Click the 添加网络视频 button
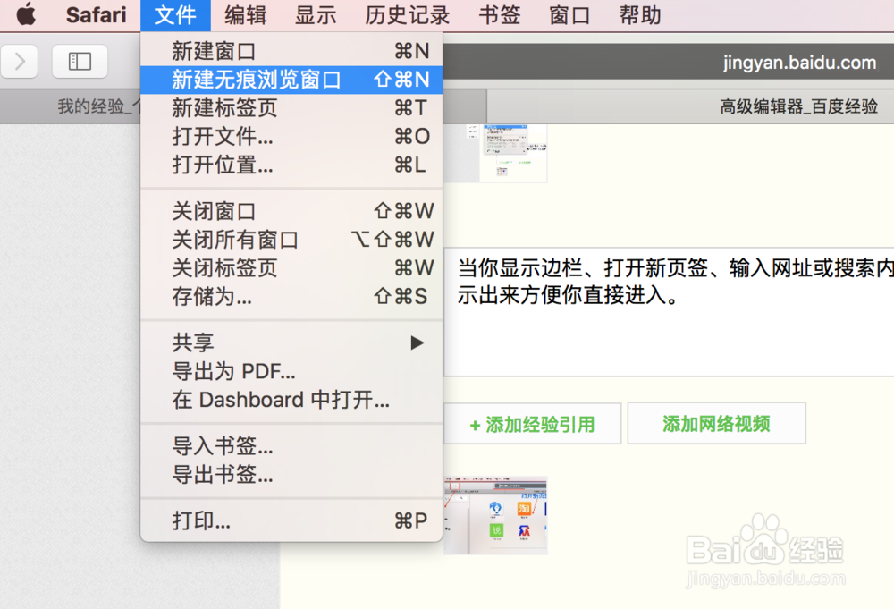 pyautogui.click(x=717, y=423)
